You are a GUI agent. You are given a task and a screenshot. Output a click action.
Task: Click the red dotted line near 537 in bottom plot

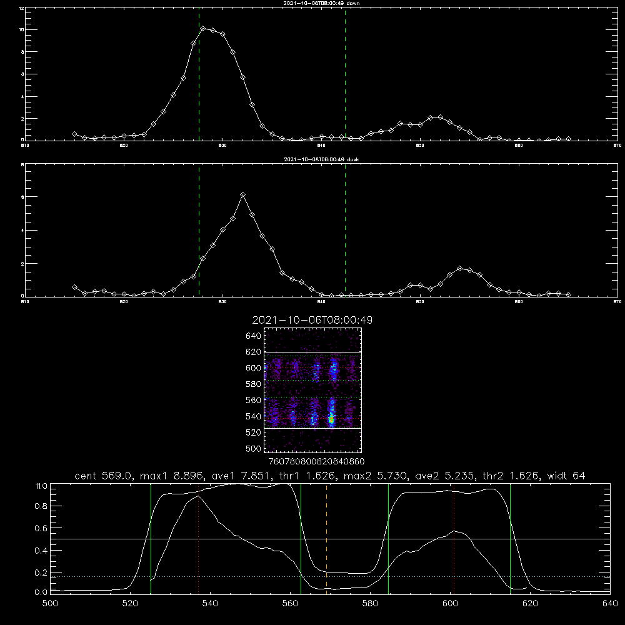coord(199,538)
